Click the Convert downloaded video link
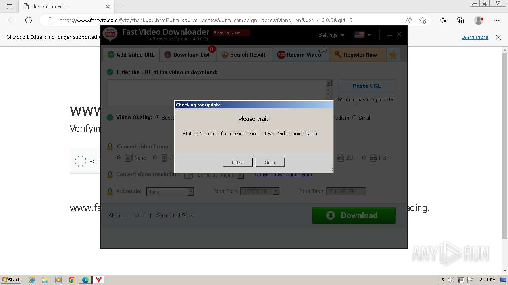Image resolution: width=508 pixels, height=285 pixels. [x=284, y=175]
